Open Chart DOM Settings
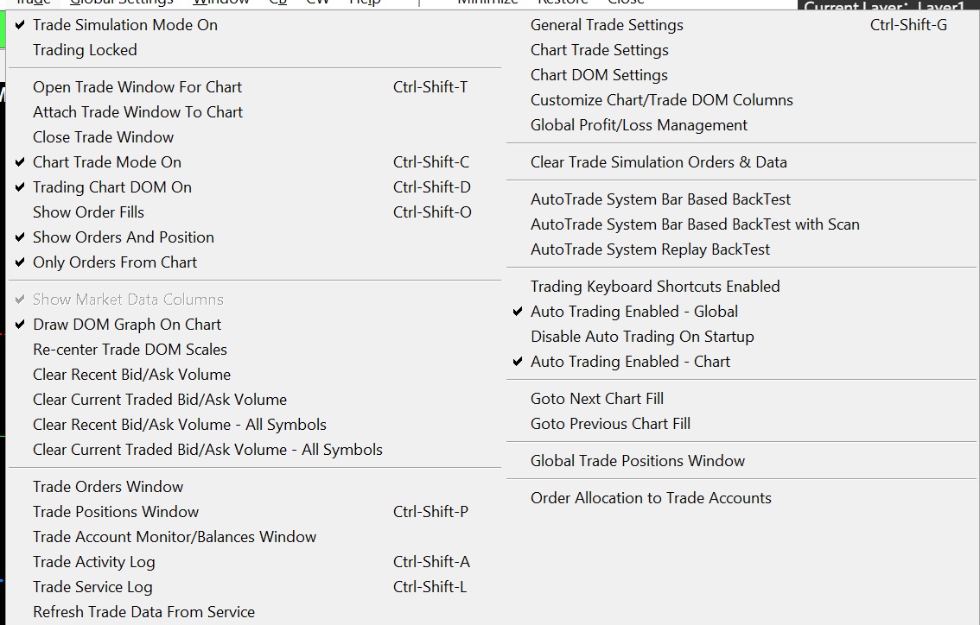Screen dimensions: 980x625 [x=599, y=75]
